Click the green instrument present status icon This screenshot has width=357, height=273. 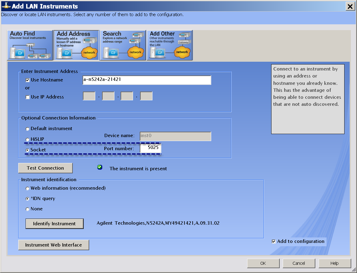pos(100,167)
